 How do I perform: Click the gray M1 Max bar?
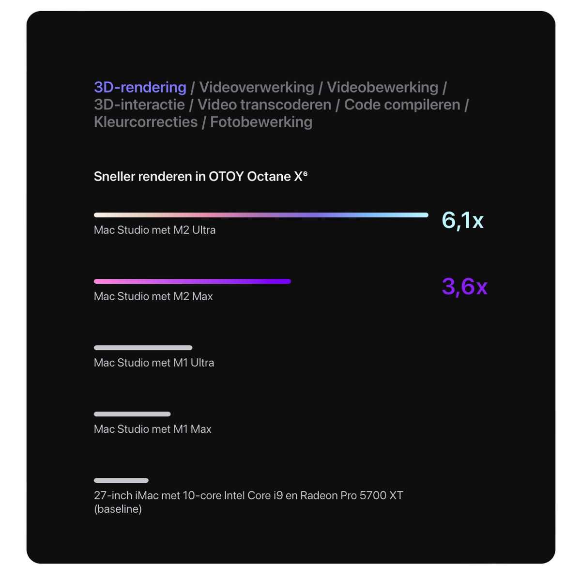coord(132,414)
